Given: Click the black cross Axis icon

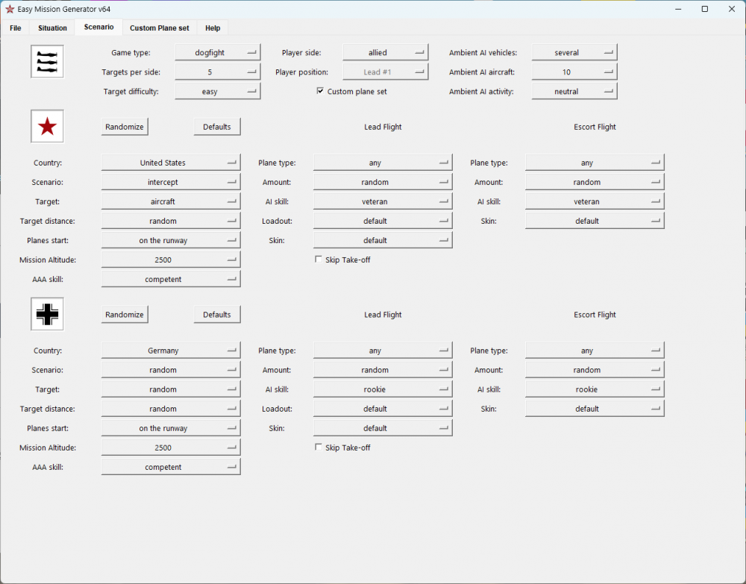Looking at the screenshot, I should tap(47, 315).
